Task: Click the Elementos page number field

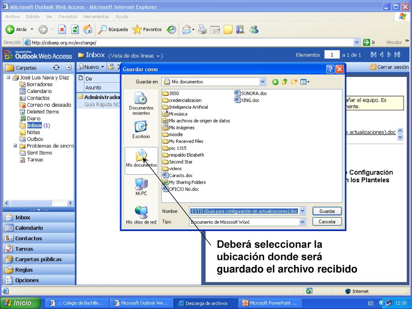Action: 332,55
